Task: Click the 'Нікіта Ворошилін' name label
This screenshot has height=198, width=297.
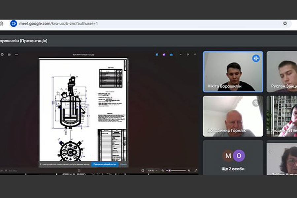Action: (x=224, y=86)
